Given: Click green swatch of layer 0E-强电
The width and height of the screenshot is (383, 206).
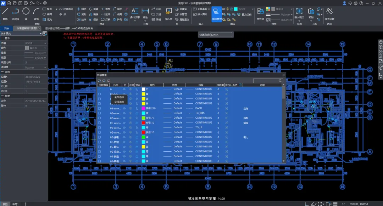Looking at the screenshot, I should click(x=143, y=137).
